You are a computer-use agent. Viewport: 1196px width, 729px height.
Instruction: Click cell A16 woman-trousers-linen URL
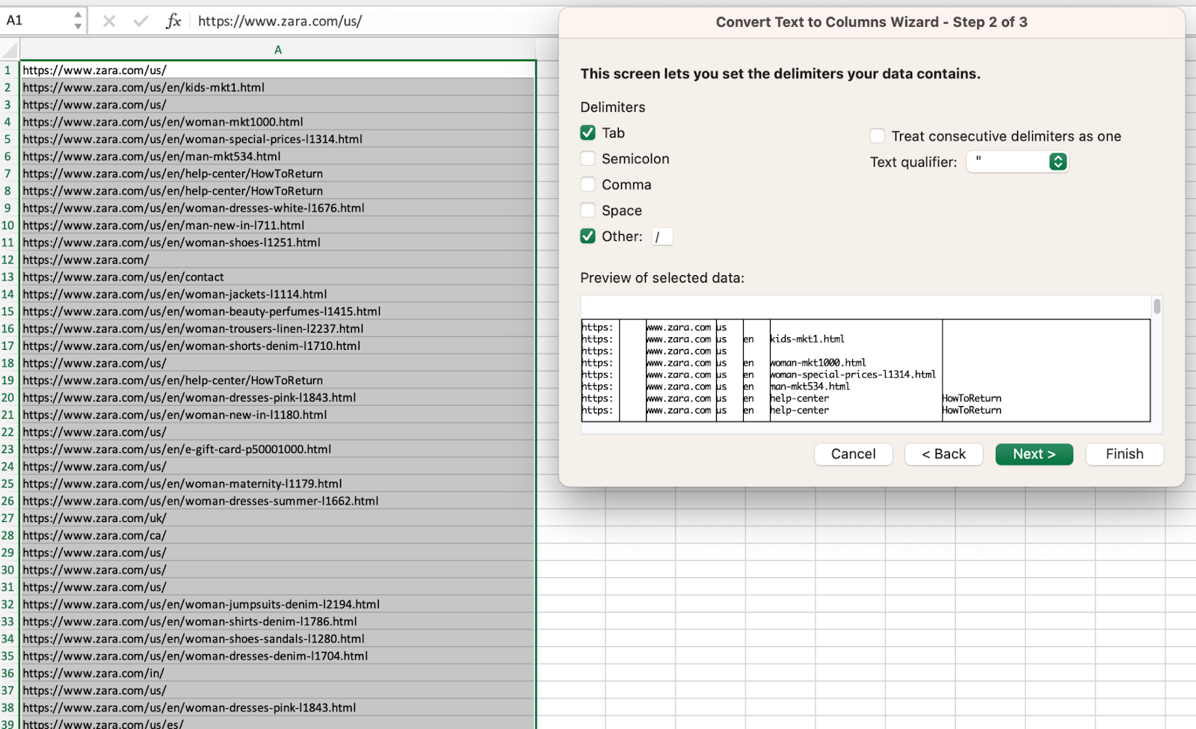[x=278, y=328]
